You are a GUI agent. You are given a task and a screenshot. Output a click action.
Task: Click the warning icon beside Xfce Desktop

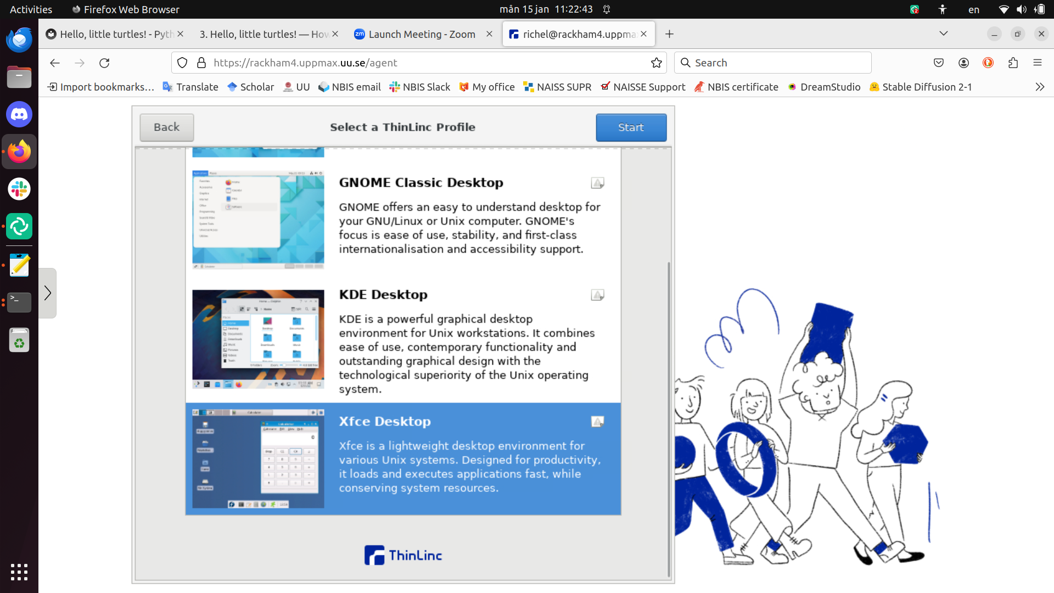coord(598,421)
